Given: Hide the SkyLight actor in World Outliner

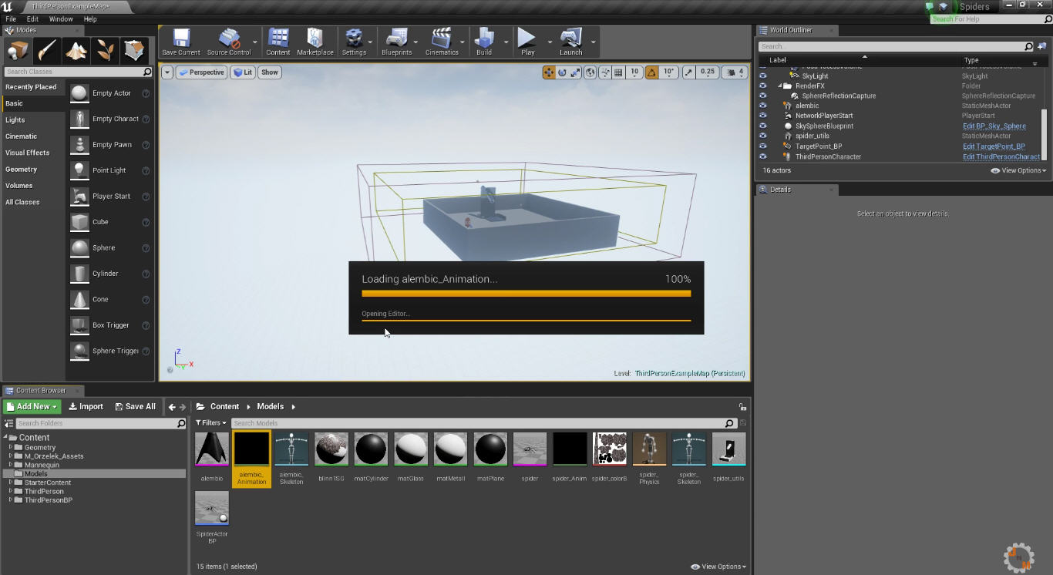Looking at the screenshot, I should 762,76.
